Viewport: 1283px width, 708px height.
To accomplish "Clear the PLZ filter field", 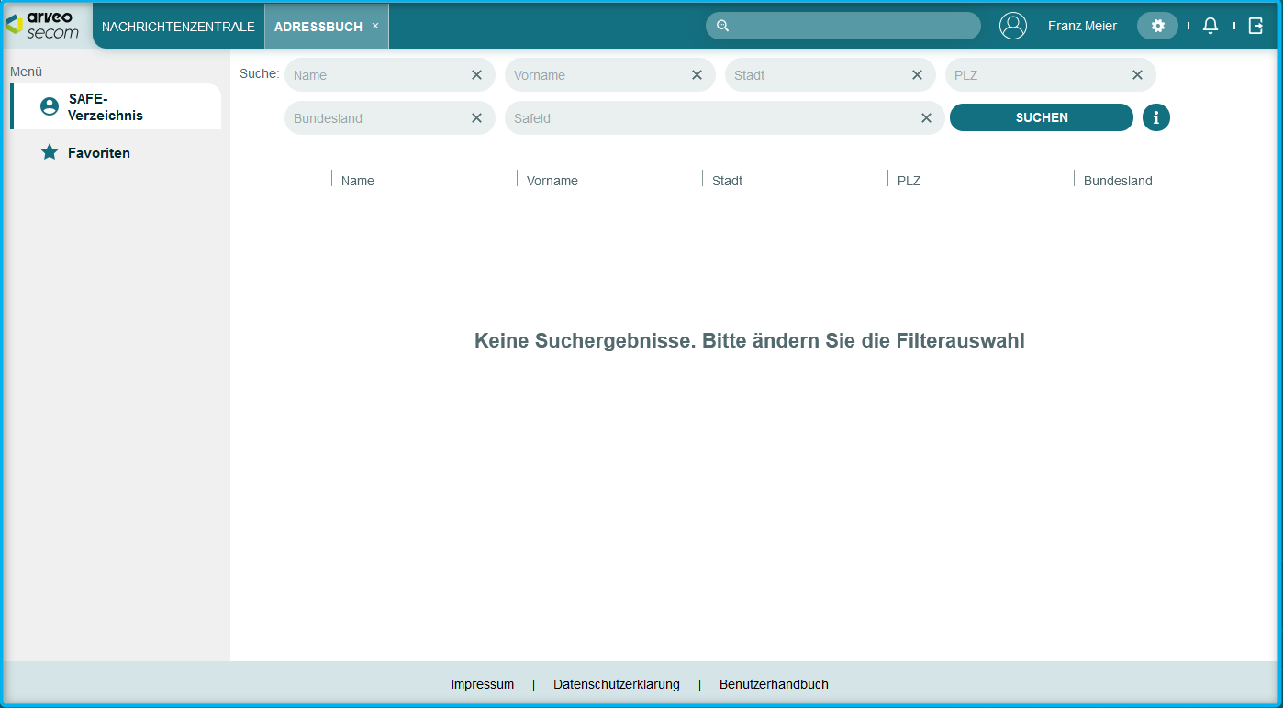I will [x=1137, y=75].
